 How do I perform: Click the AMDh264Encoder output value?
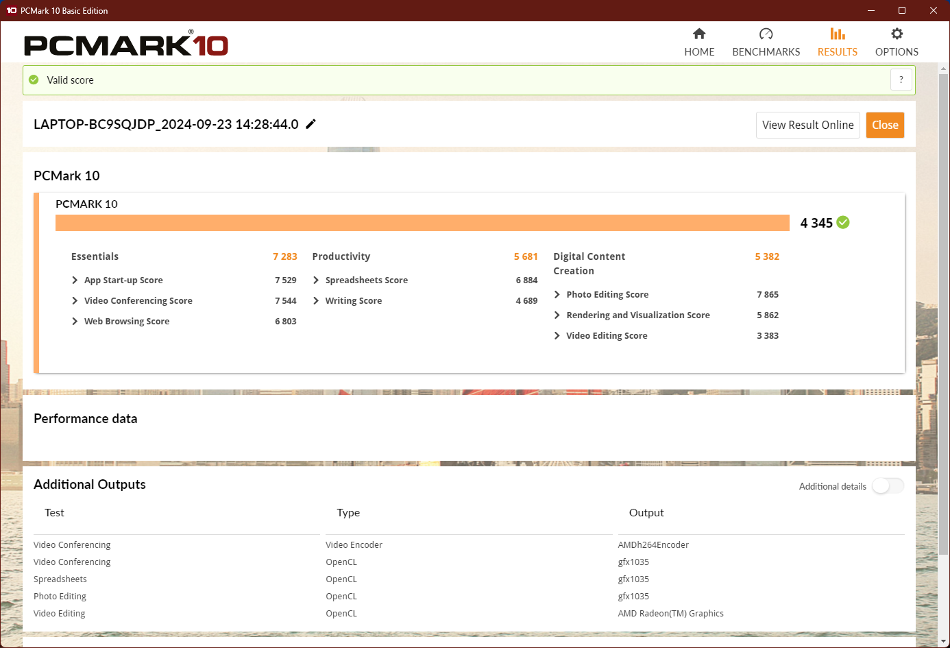653,545
